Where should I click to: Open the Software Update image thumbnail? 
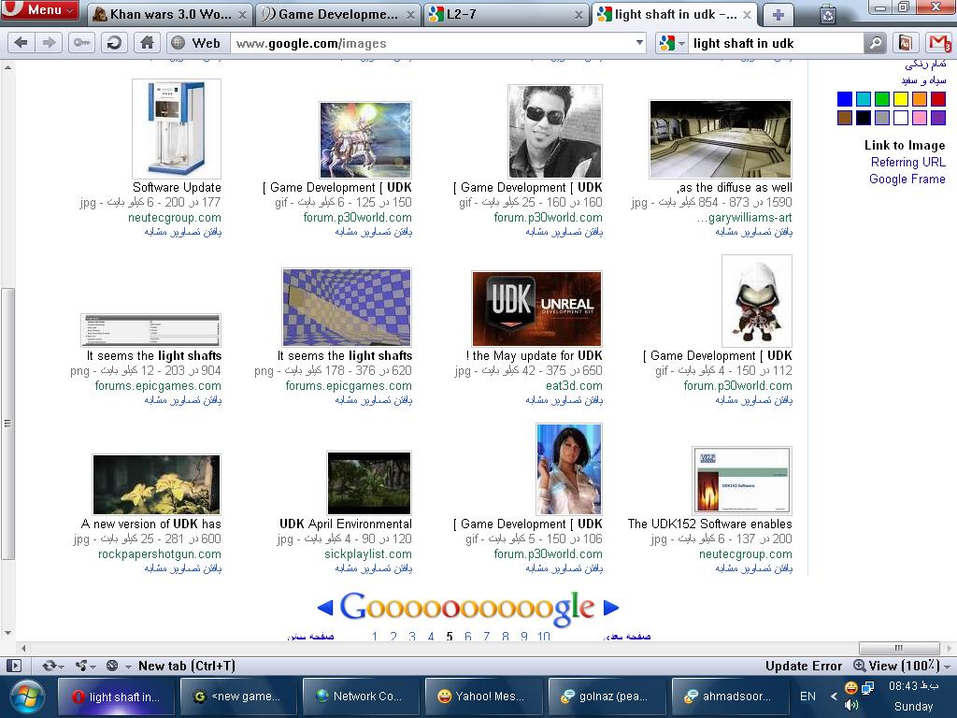177,129
